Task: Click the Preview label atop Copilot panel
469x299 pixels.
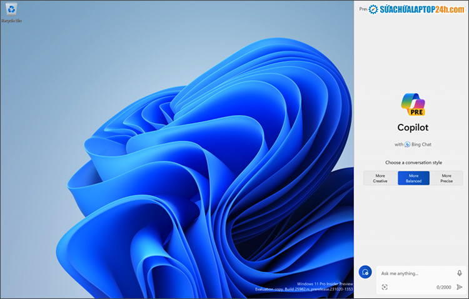Action: click(x=363, y=9)
